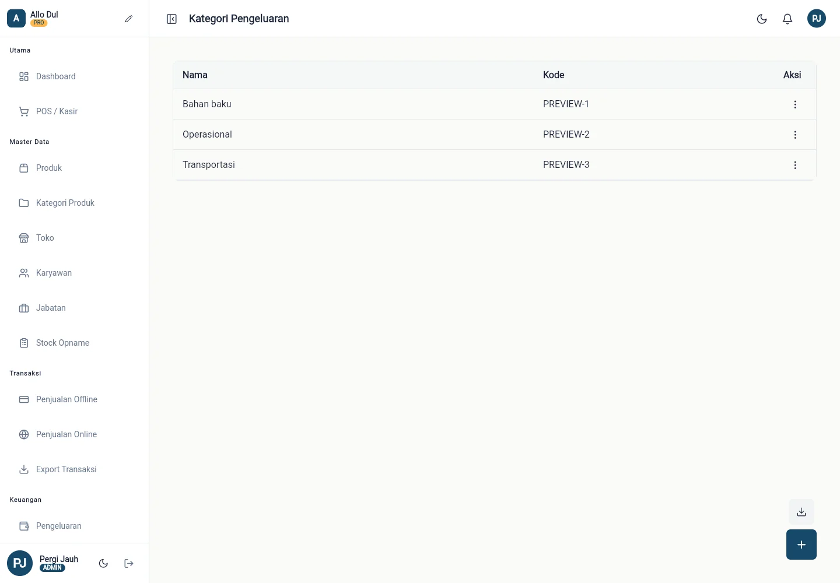Image resolution: width=840 pixels, height=583 pixels.
Task: Toggle dark mode icon in sidebar footer
Action: [x=103, y=563]
